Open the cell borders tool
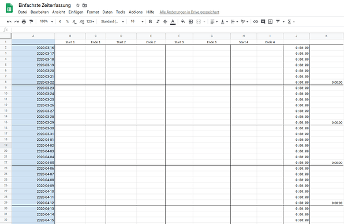344x224 pixels. click(191, 21)
